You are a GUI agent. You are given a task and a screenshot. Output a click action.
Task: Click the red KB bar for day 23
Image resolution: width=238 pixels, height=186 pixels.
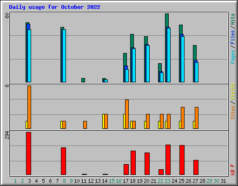click(x=168, y=160)
